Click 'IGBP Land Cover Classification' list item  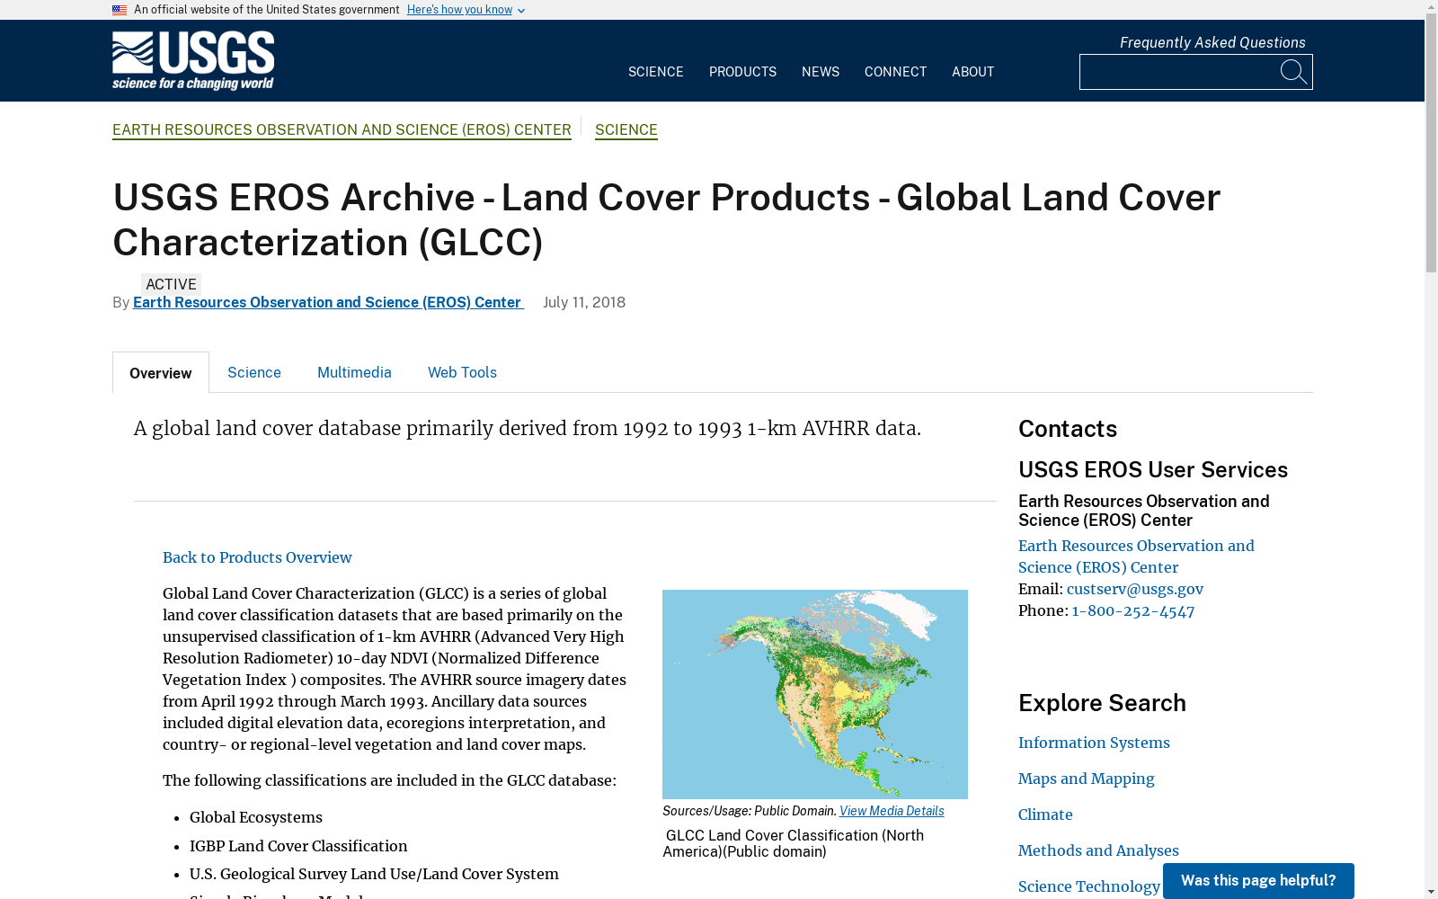(x=298, y=846)
